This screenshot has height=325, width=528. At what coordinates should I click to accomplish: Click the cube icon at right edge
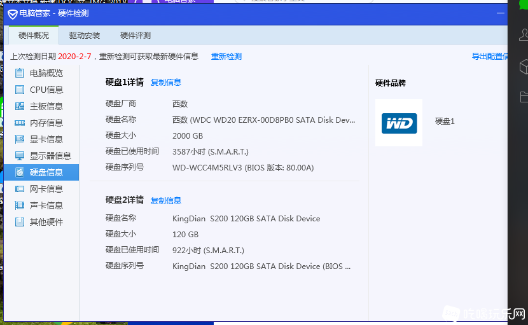tap(524, 67)
